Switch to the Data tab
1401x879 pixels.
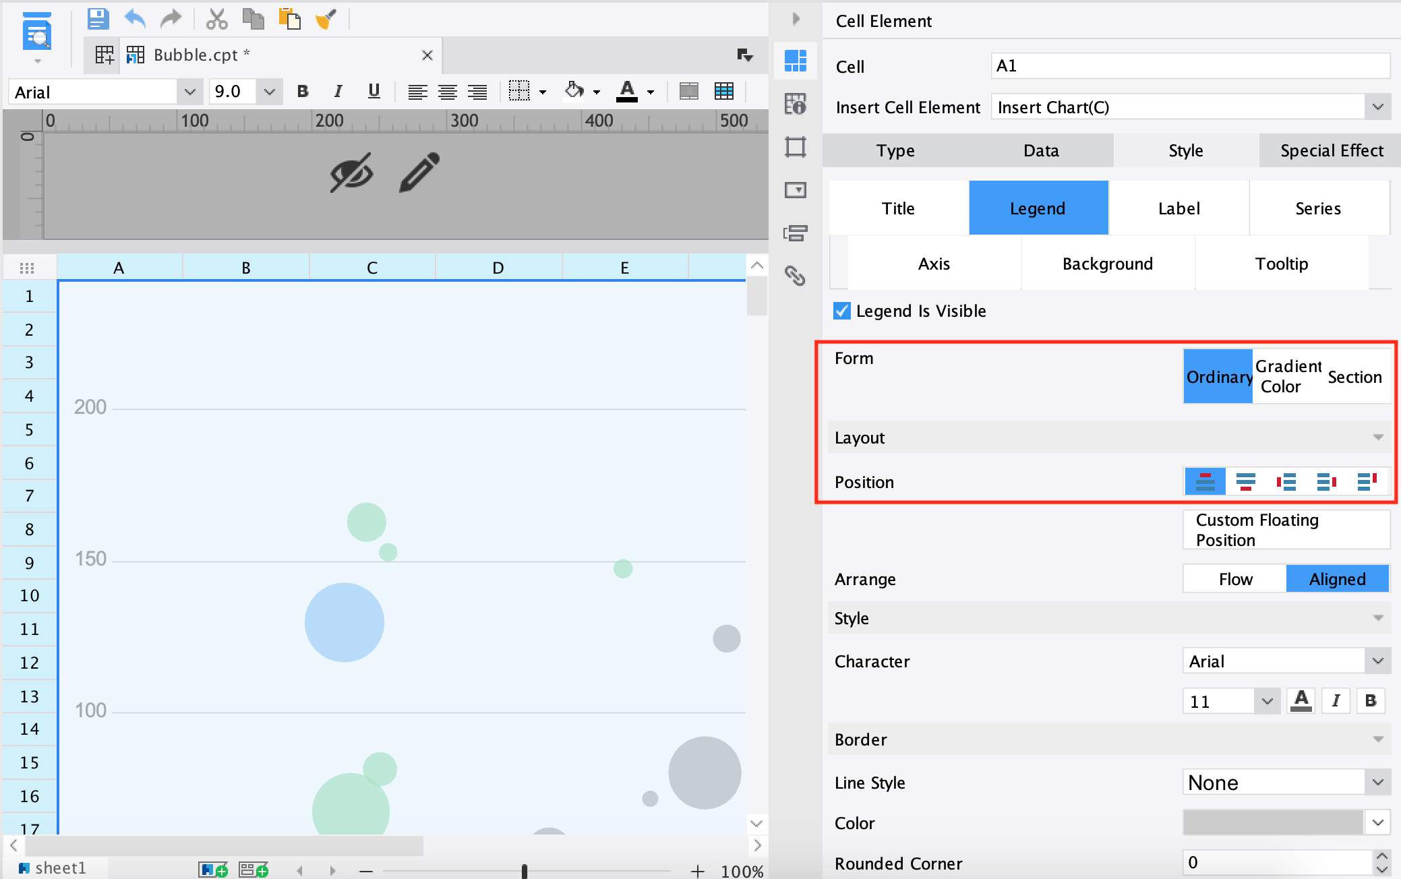pyautogui.click(x=1040, y=150)
